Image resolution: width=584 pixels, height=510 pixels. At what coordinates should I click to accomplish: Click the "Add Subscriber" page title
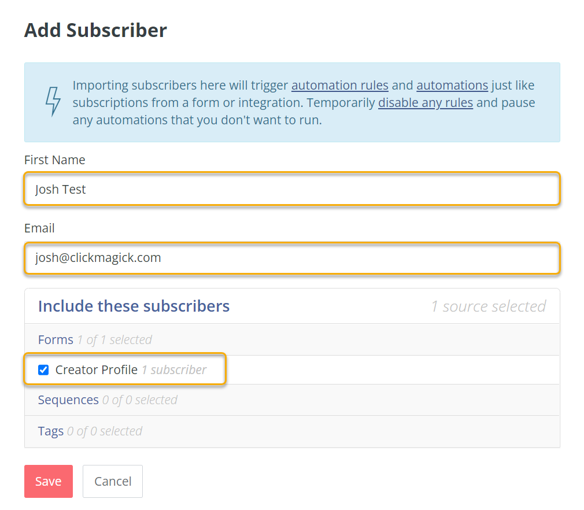[x=95, y=30]
